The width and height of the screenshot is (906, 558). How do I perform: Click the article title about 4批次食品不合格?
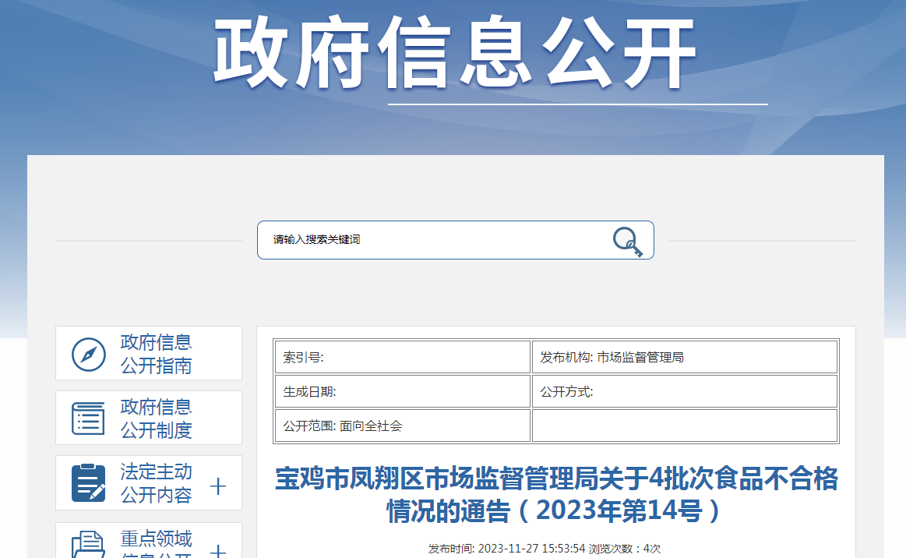(x=556, y=495)
